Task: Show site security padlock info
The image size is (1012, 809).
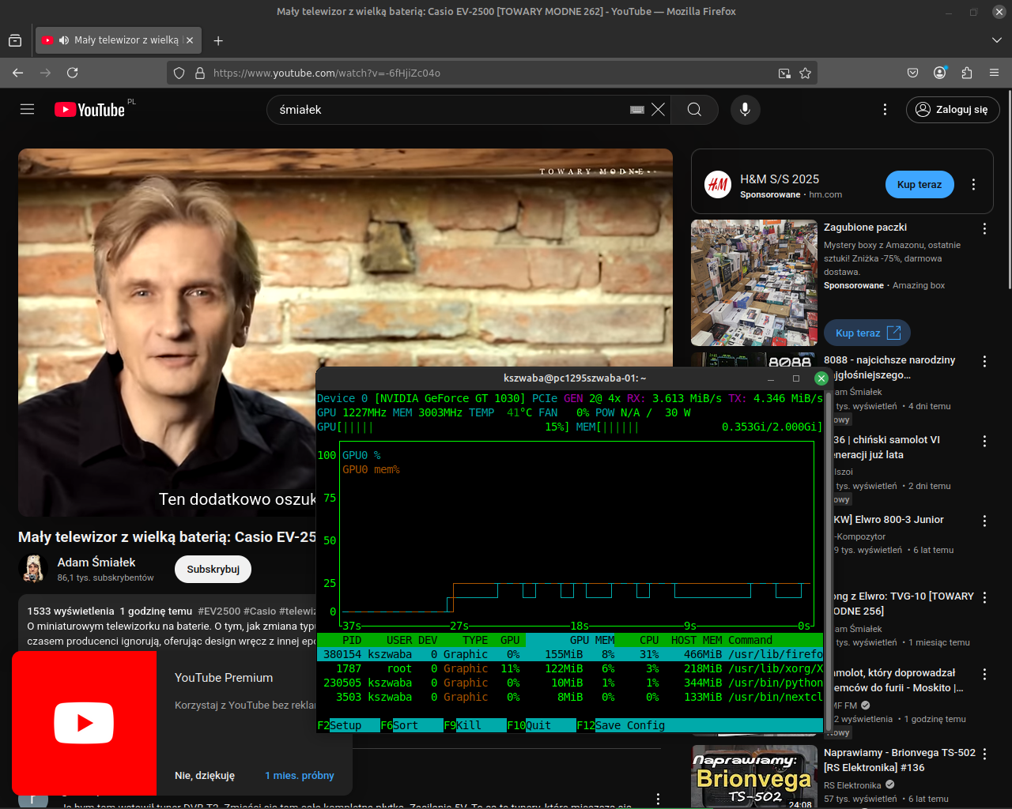Action: [x=200, y=73]
